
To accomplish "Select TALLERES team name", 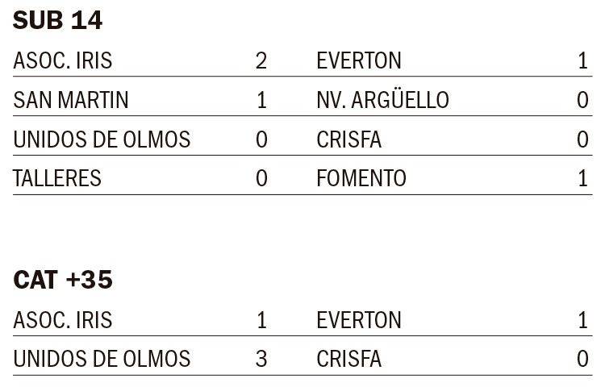I will 57,178.
